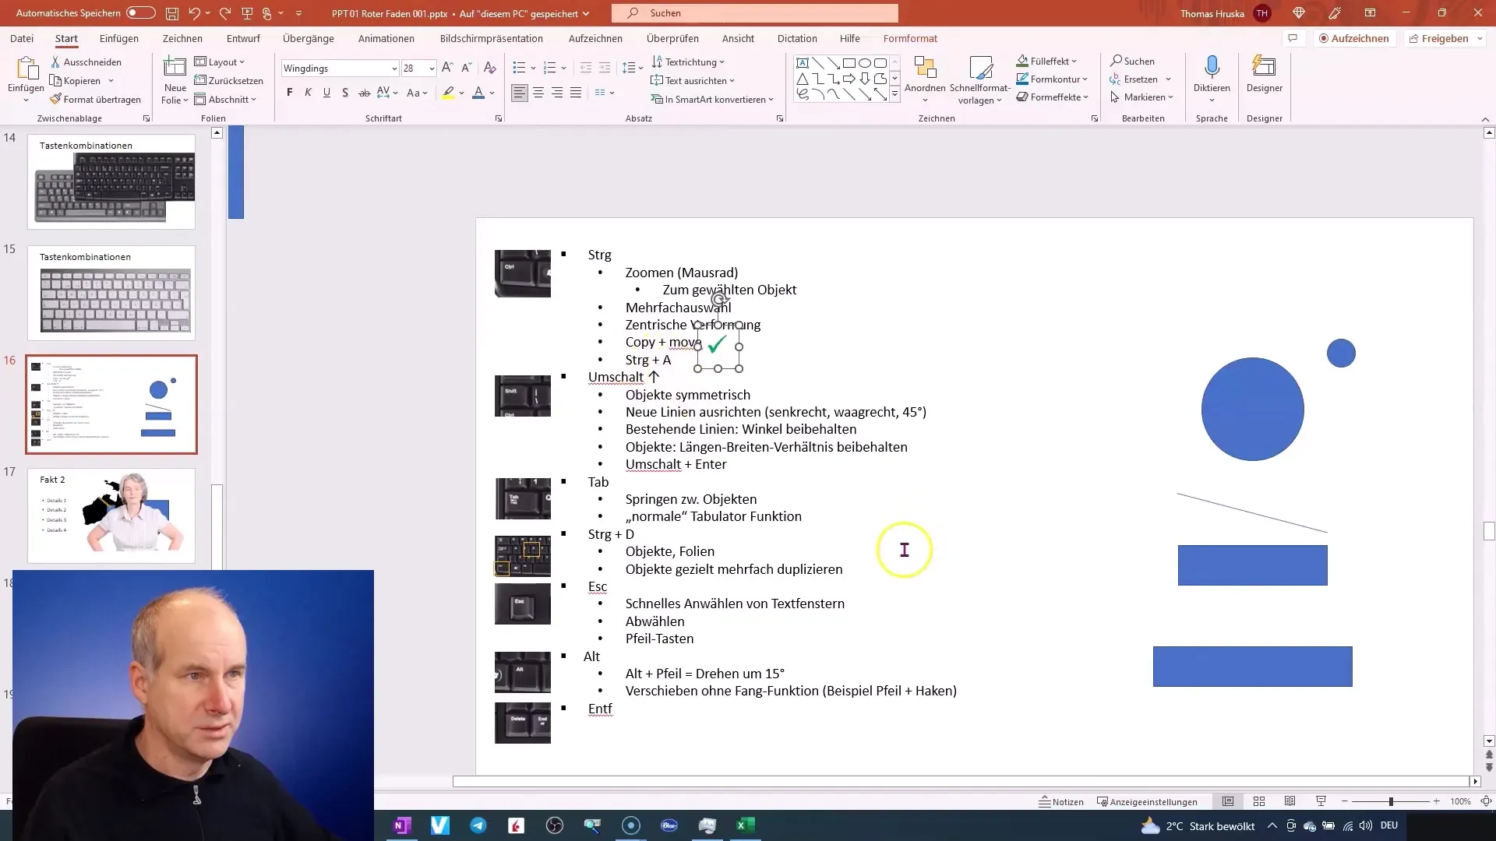The image size is (1496, 841).
Task: Toggle underline formatting (U)
Action: 326,93
